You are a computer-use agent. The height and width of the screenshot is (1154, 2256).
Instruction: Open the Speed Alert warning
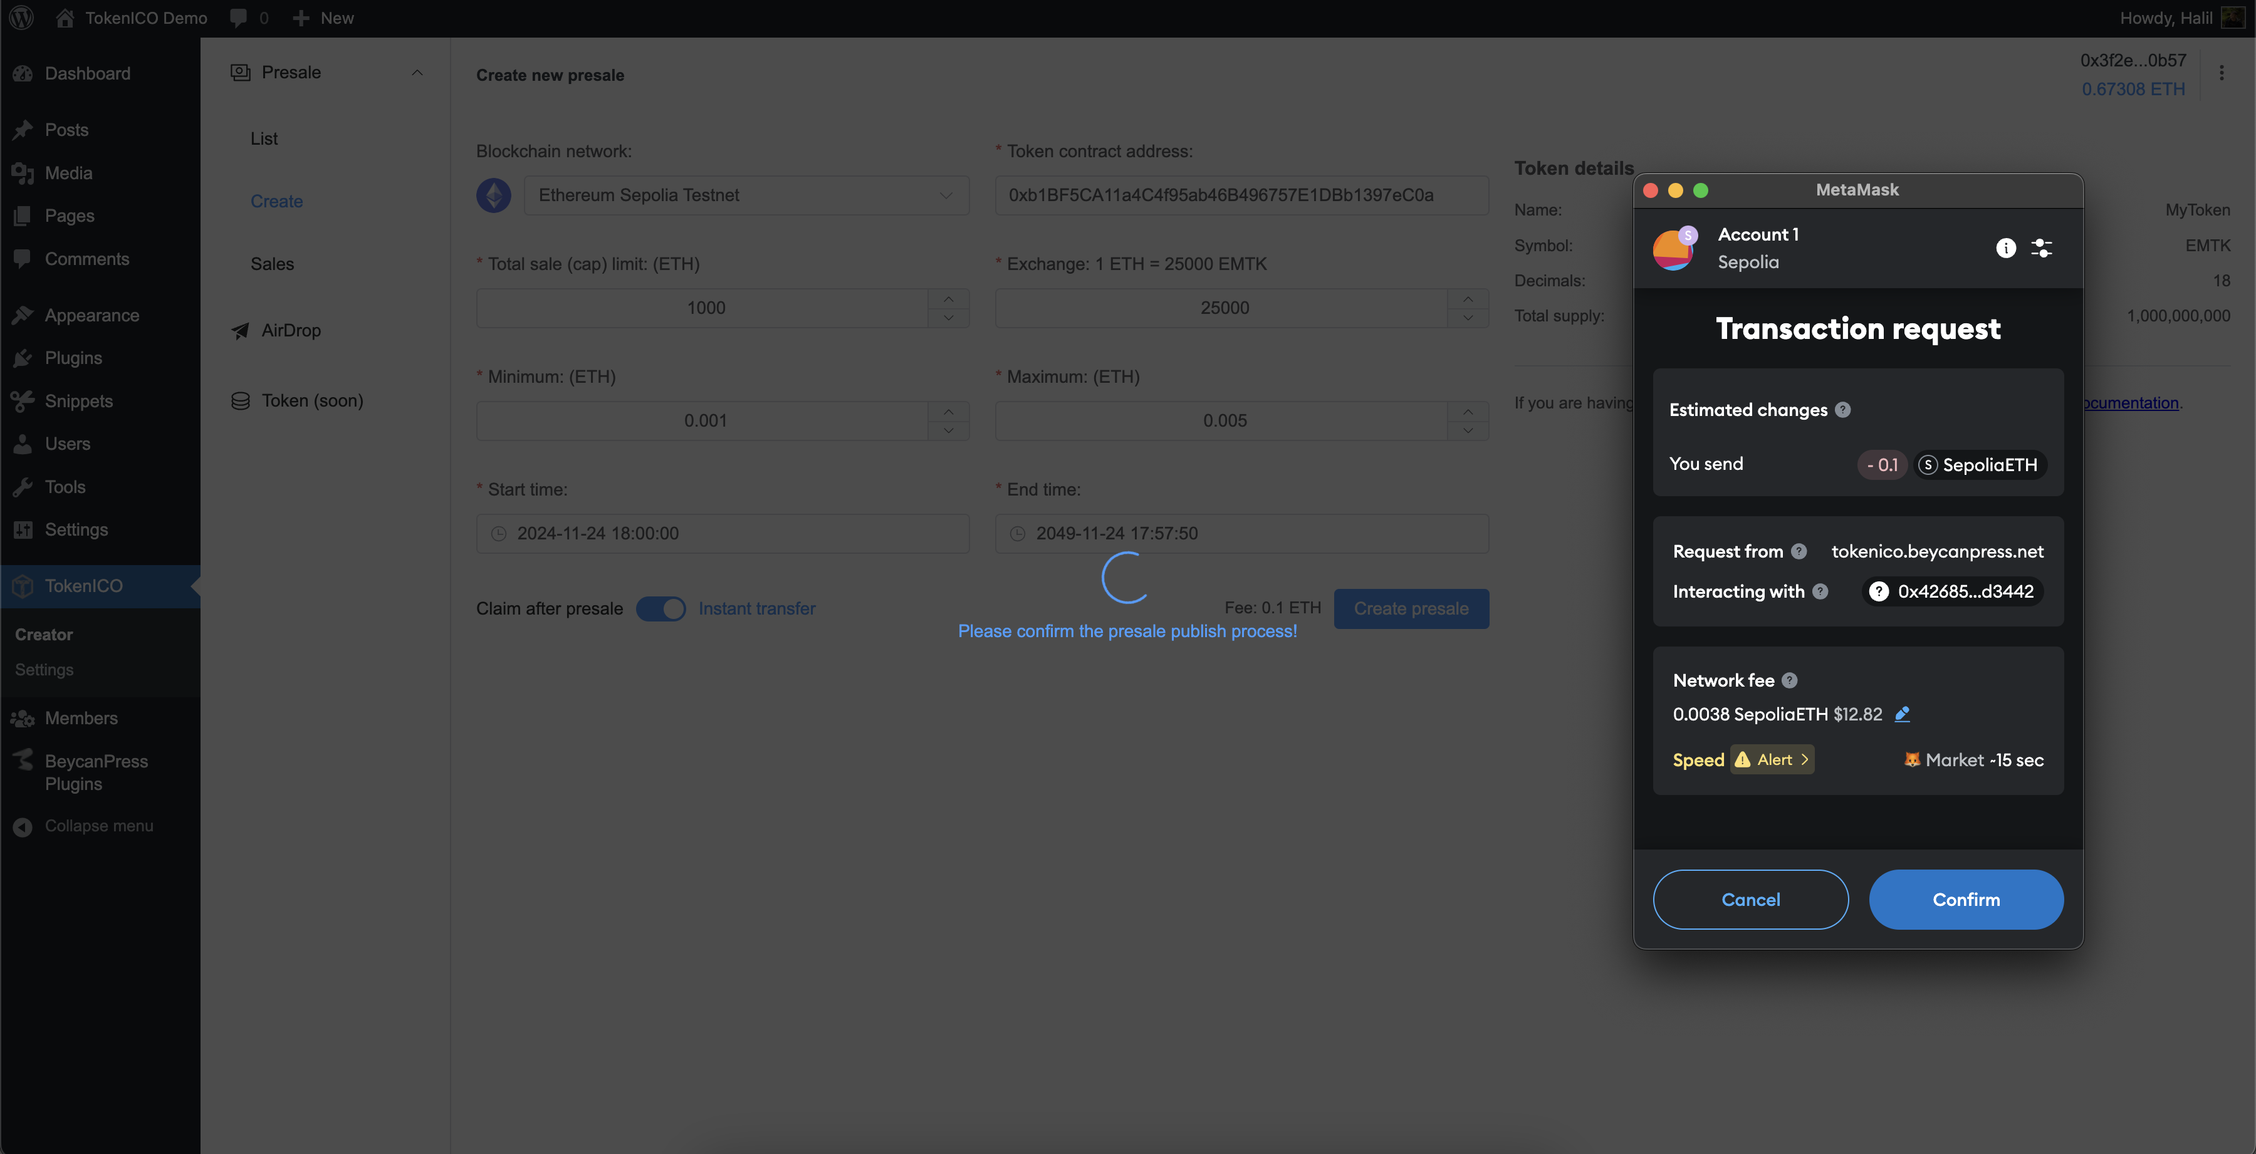point(1772,759)
